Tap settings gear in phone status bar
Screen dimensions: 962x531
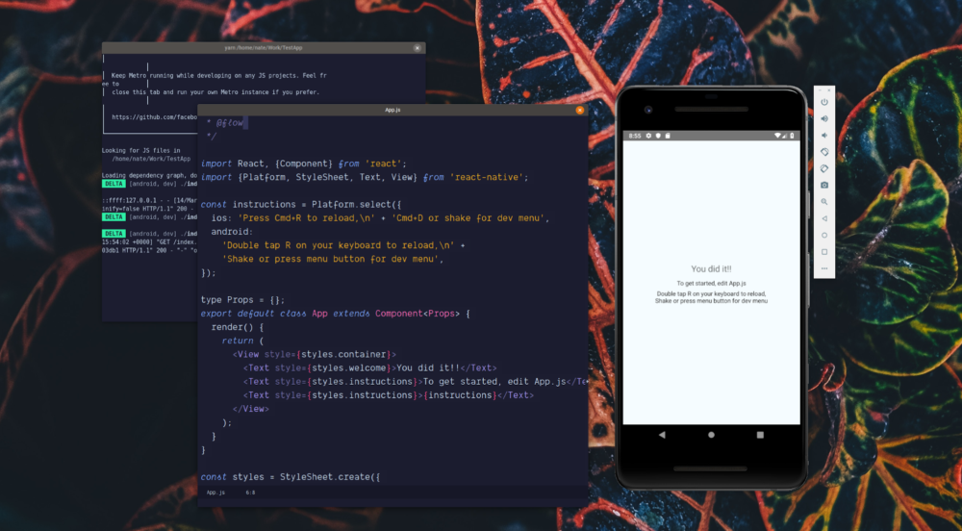click(x=648, y=136)
